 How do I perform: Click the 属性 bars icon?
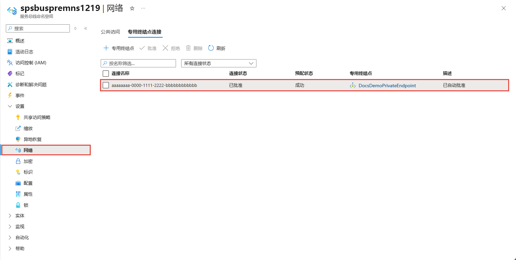click(18, 194)
